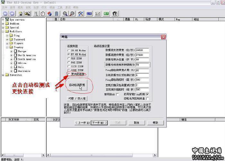Expand the Africa tree node
Screen dimensions: 225x161
(x=11, y=63)
